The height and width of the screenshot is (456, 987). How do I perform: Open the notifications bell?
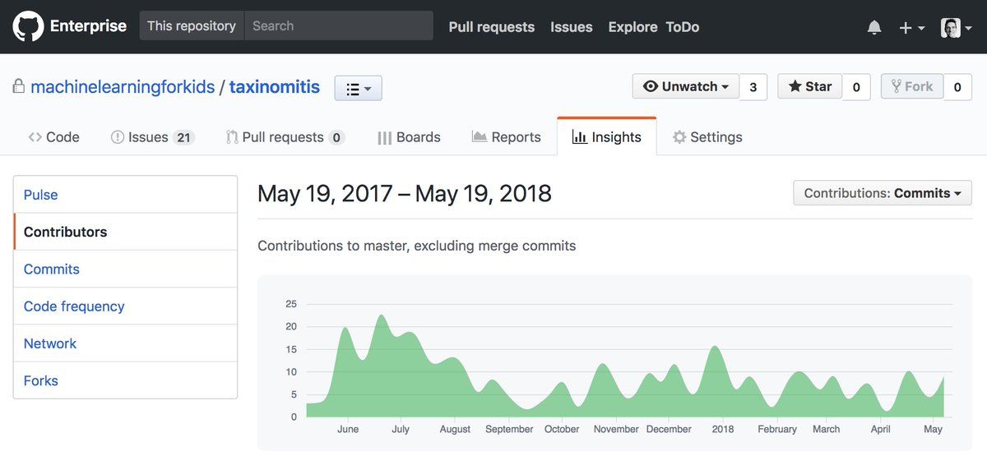coord(874,27)
